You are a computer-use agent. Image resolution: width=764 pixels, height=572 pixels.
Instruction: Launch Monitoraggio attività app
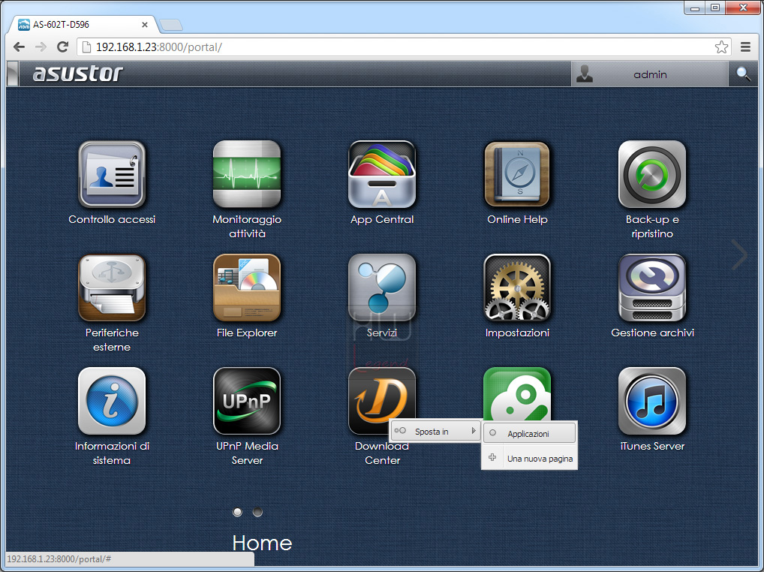(x=247, y=174)
